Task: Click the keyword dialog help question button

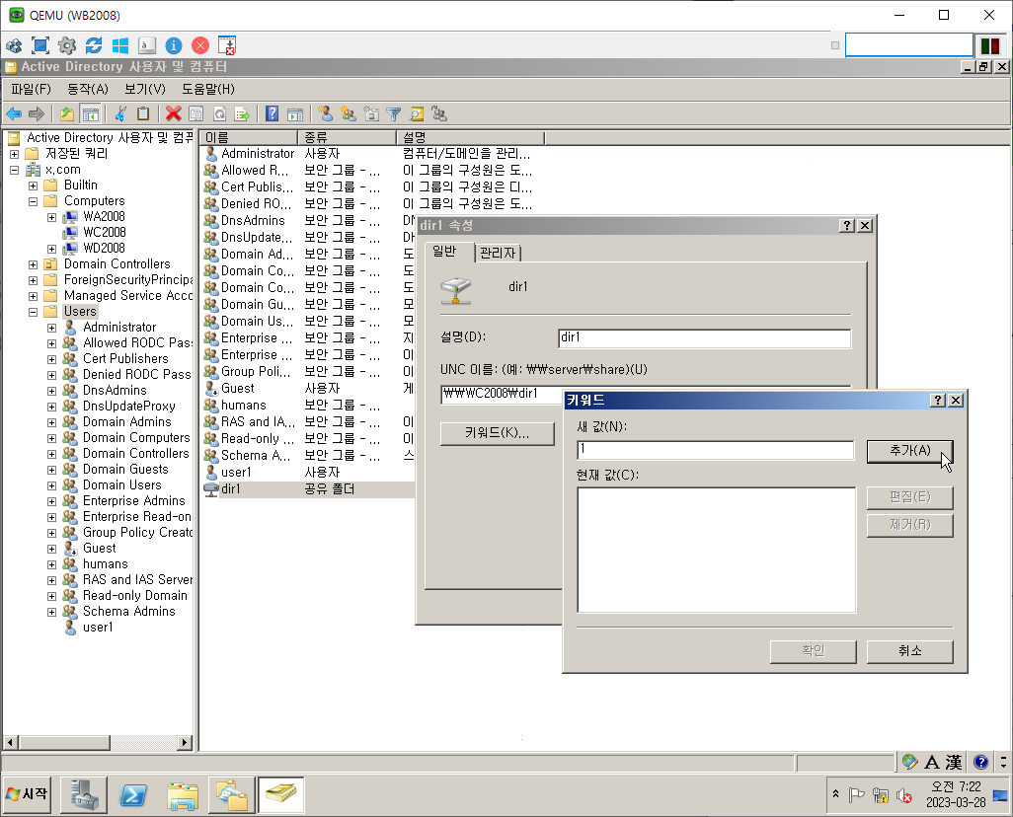Action: pyautogui.click(x=937, y=401)
